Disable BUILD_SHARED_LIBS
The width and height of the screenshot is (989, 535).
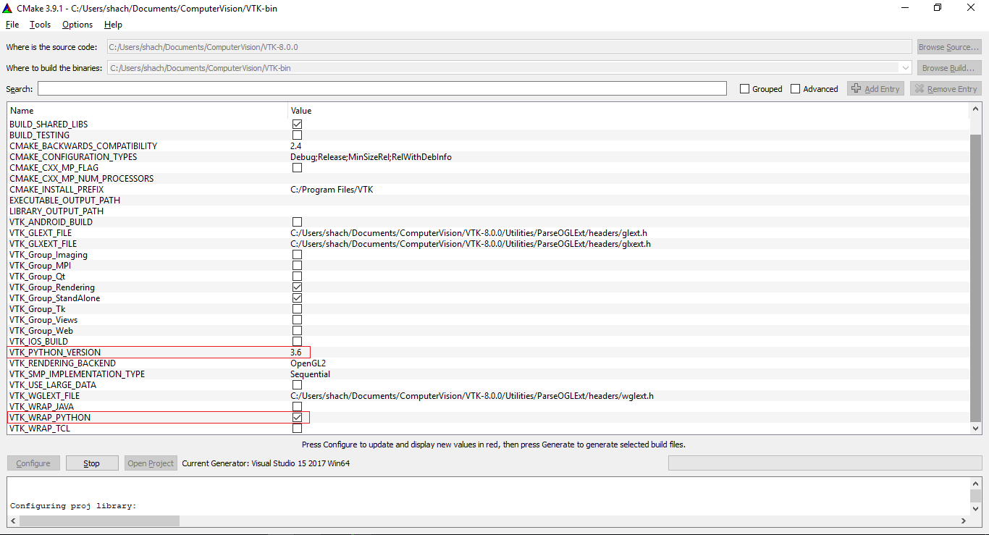[297, 124]
